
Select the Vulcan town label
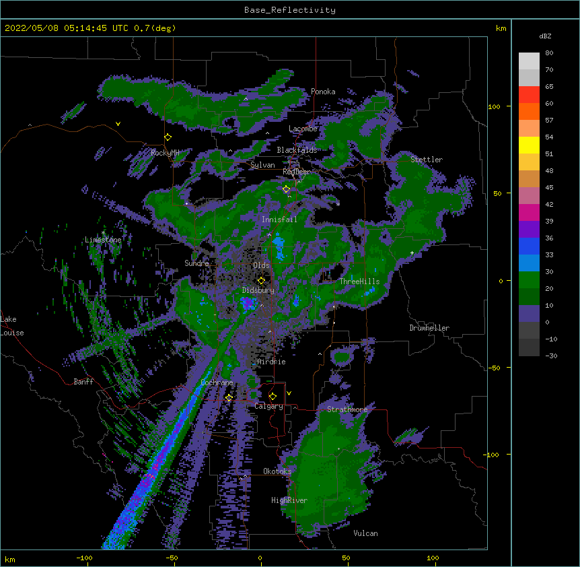(x=365, y=533)
